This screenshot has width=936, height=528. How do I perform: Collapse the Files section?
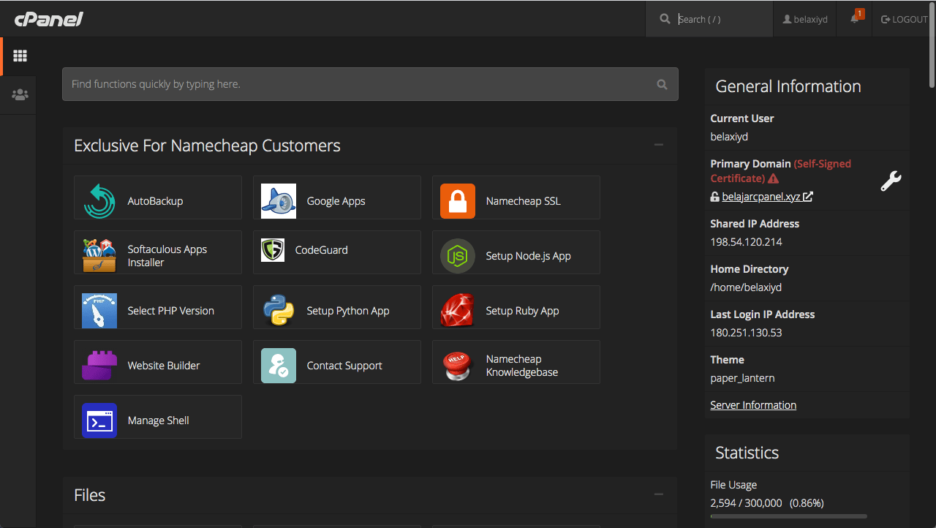pos(658,494)
